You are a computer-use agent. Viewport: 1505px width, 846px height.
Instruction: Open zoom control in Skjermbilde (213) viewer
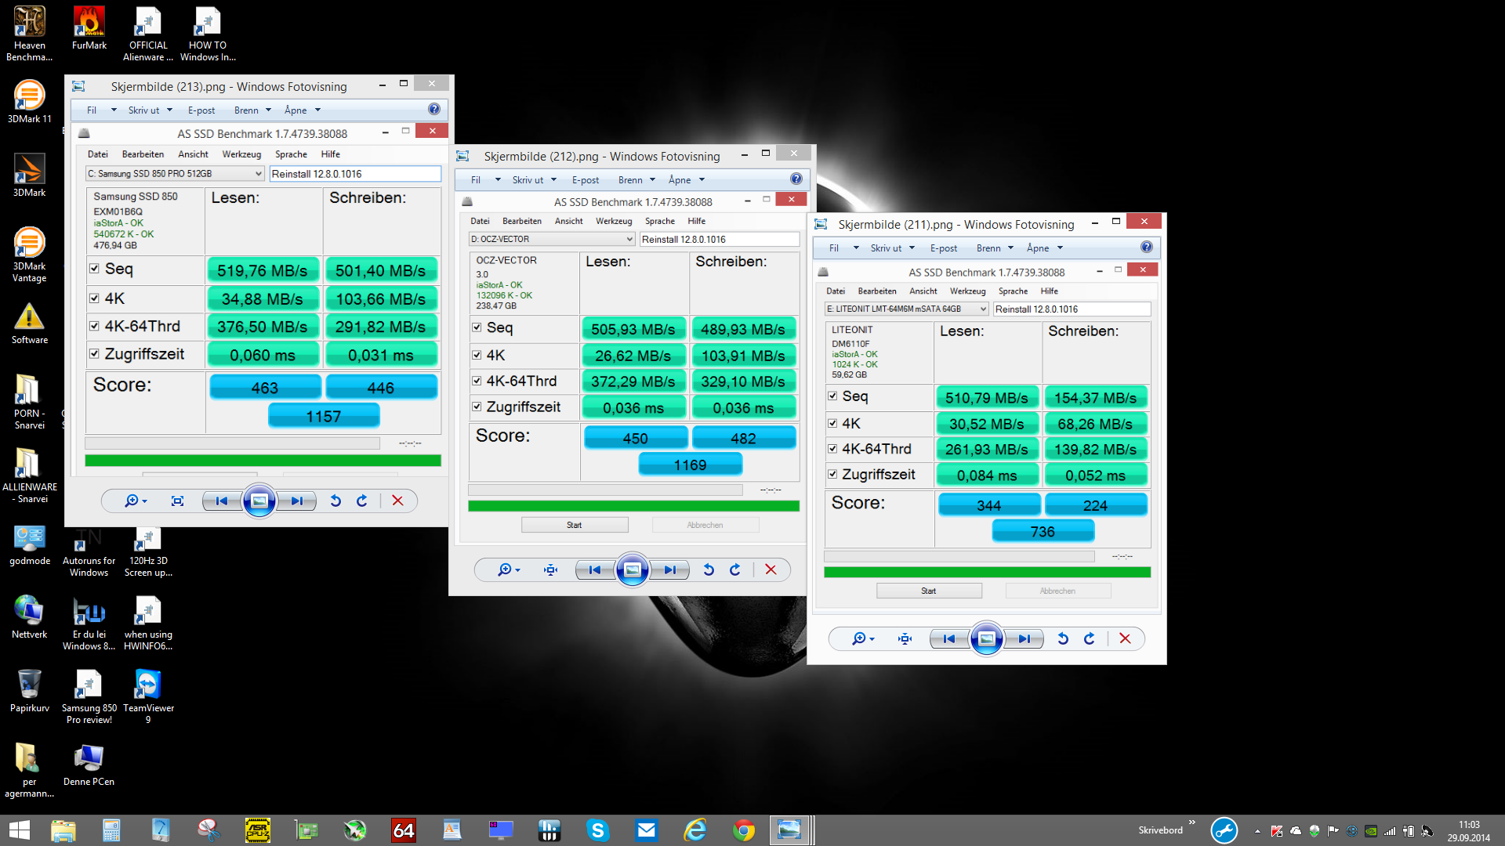coord(136,501)
